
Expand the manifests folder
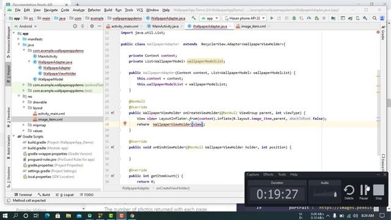point(19,39)
